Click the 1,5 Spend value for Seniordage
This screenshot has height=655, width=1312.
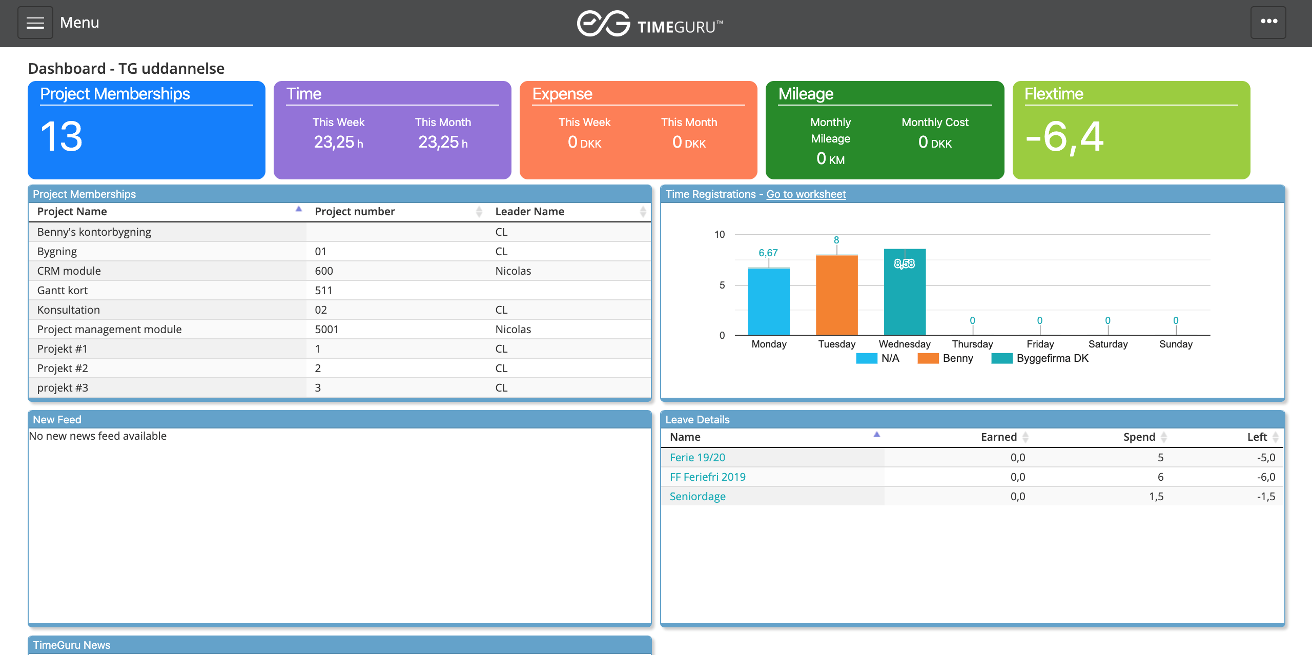[x=1156, y=497]
